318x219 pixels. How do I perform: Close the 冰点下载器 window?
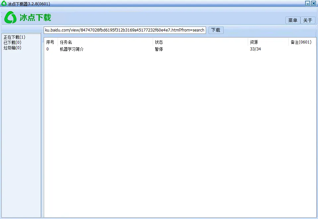pyautogui.click(x=314, y=3)
